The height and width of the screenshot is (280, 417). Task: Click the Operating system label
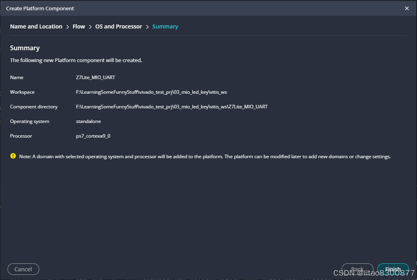[x=29, y=121]
